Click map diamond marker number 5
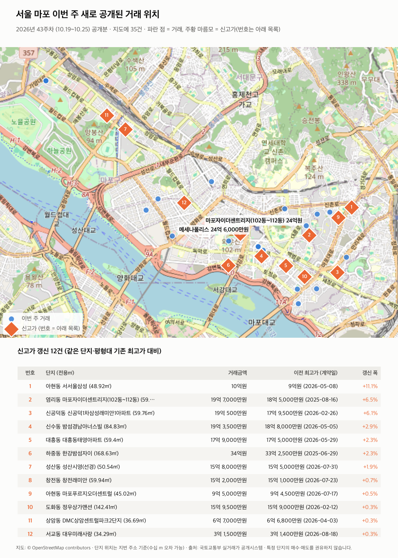 pos(286,265)
